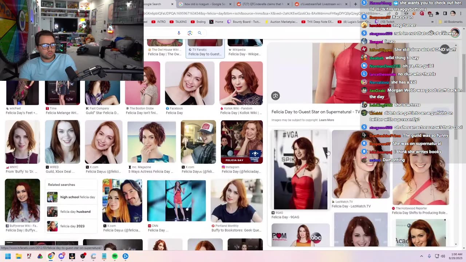Close the r/LivestreamFail tab
466x262 pixels.
click(x=347, y=4)
